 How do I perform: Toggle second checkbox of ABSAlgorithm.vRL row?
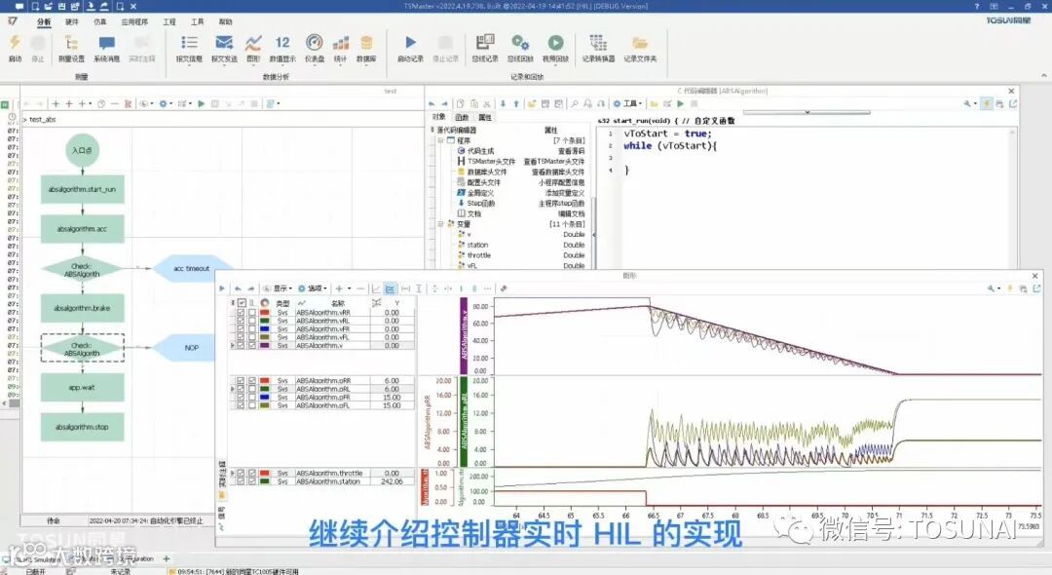tap(252, 321)
